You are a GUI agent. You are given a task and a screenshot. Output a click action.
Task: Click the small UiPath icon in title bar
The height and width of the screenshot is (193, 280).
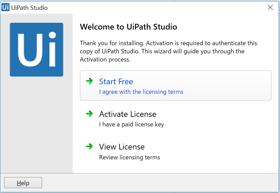point(5,7)
